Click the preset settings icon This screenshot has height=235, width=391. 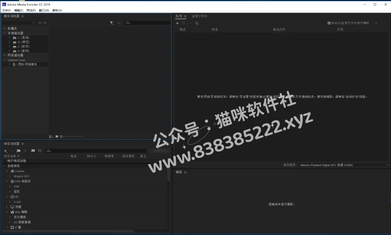pos(25,151)
